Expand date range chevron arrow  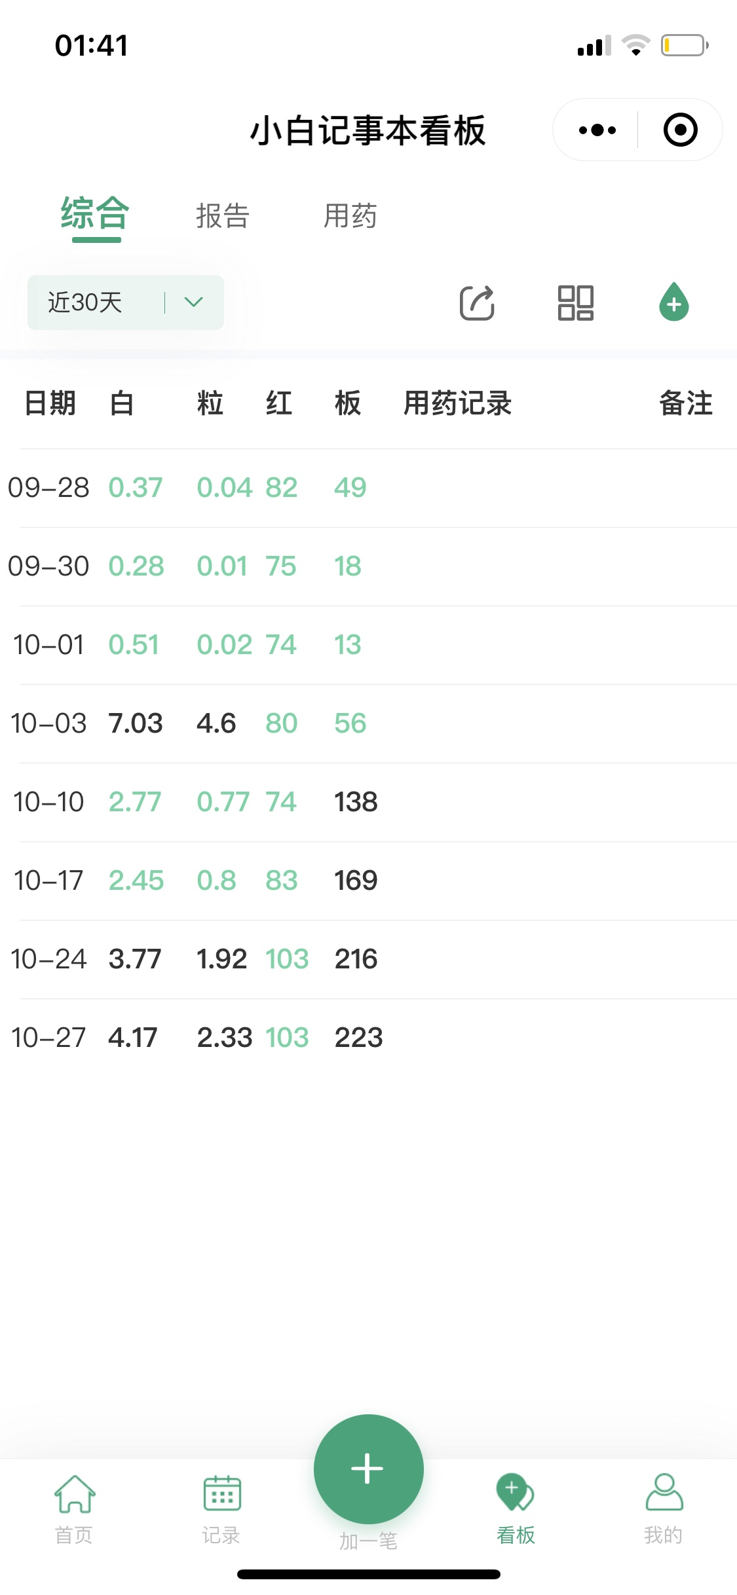(194, 302)
